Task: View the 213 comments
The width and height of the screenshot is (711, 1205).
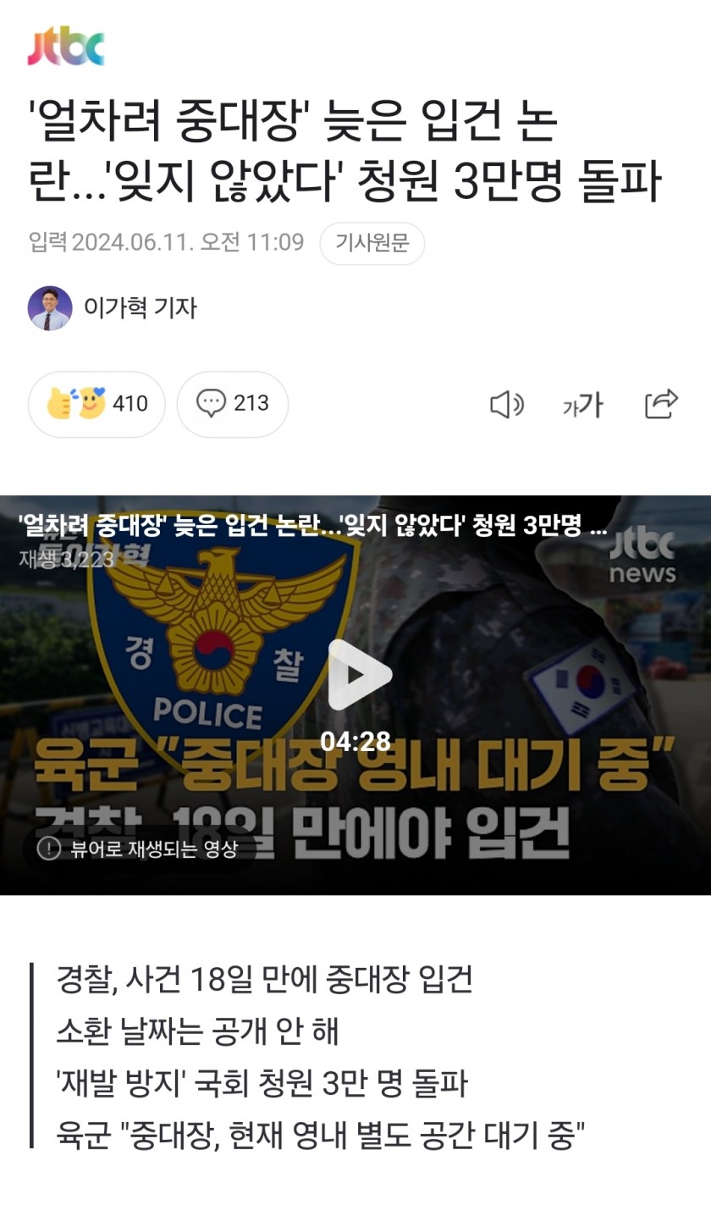Action: click(x=233, y=404)
